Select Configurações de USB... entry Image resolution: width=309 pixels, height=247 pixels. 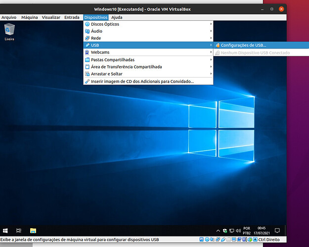pyautogui.click(x=262, y=45)
